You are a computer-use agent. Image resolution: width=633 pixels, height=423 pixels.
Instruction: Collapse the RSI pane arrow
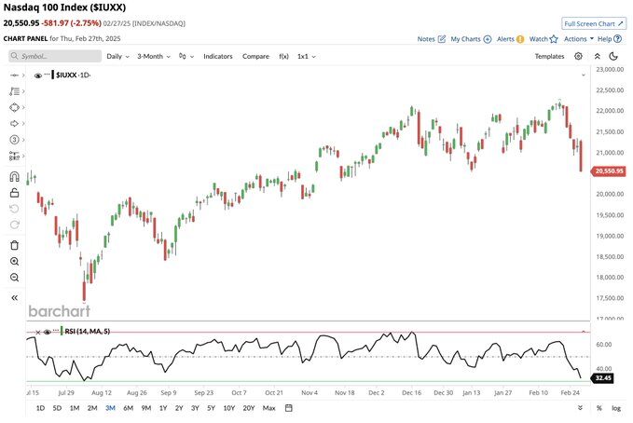(584, 332)
